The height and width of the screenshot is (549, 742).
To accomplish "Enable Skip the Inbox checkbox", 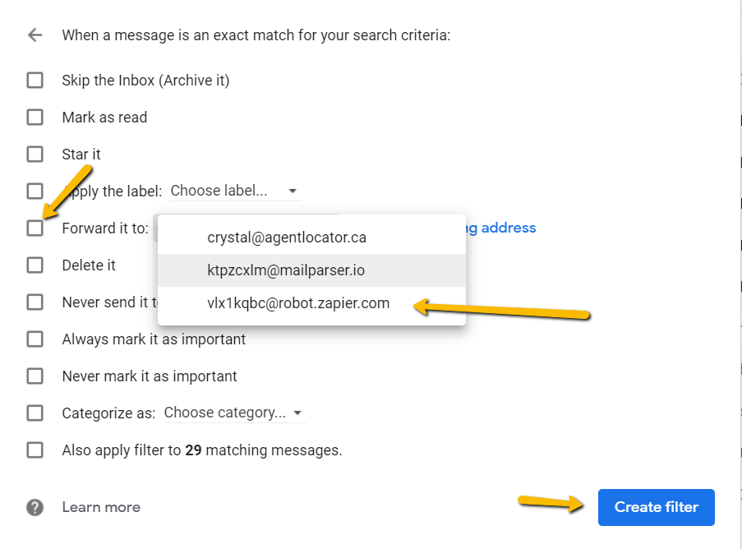I will point(35,81).
